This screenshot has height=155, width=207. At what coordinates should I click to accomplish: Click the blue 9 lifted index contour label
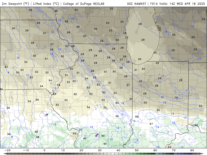[x=9, y=73]
